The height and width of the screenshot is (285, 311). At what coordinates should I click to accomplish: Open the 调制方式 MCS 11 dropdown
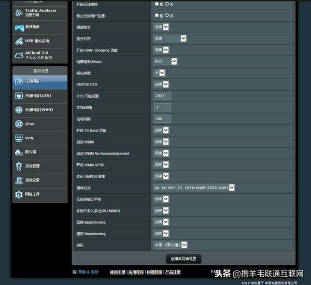pos(194,188)
